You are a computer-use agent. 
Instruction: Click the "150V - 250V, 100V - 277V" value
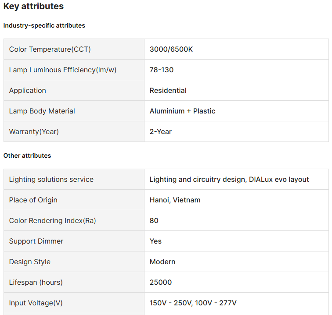[193, 303]
